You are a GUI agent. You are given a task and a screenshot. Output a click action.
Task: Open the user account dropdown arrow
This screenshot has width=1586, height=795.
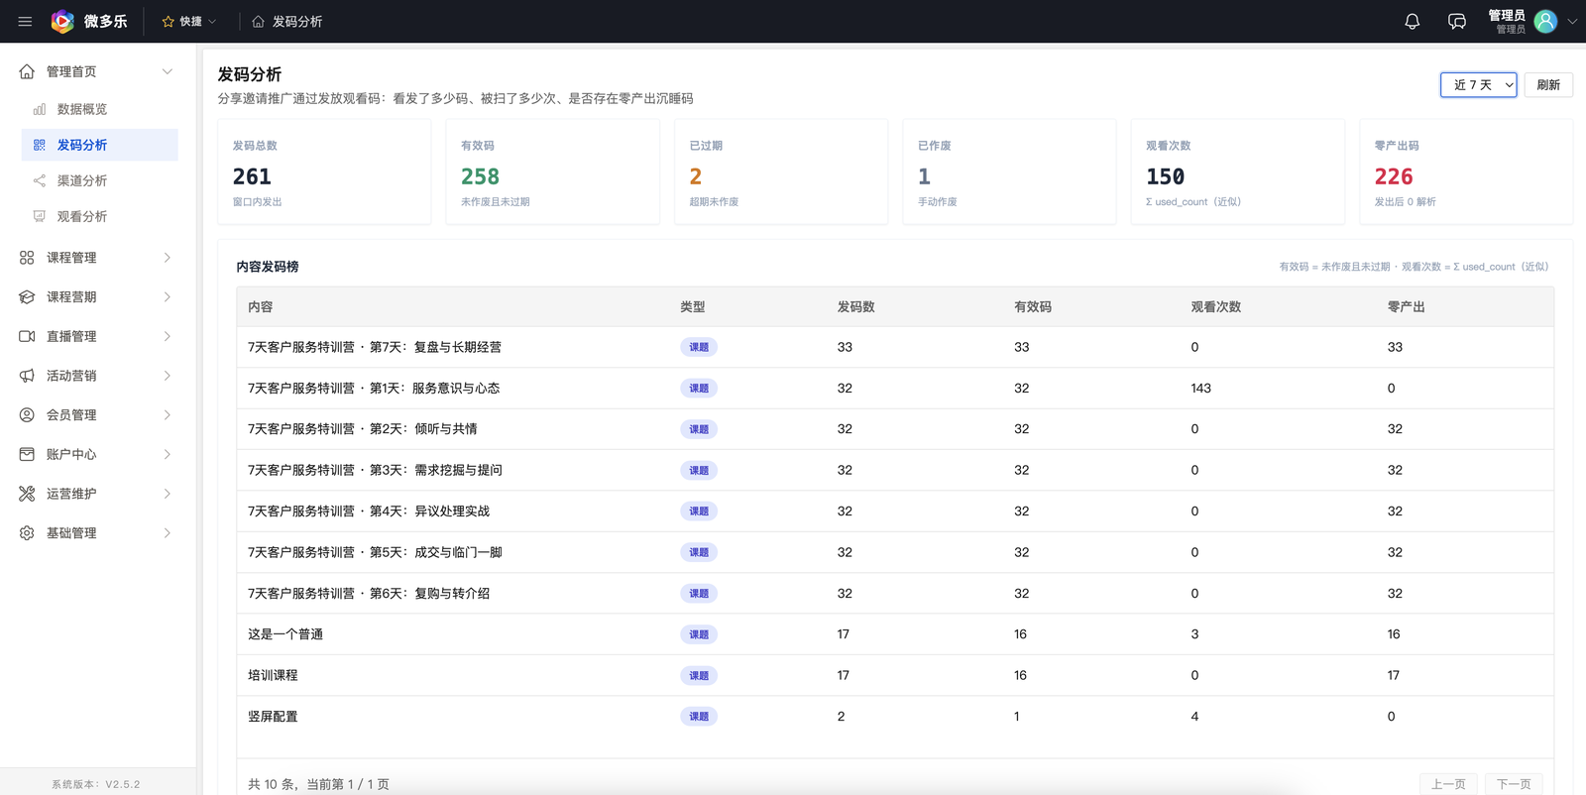pyautogui.click(x=1572, y=21)
